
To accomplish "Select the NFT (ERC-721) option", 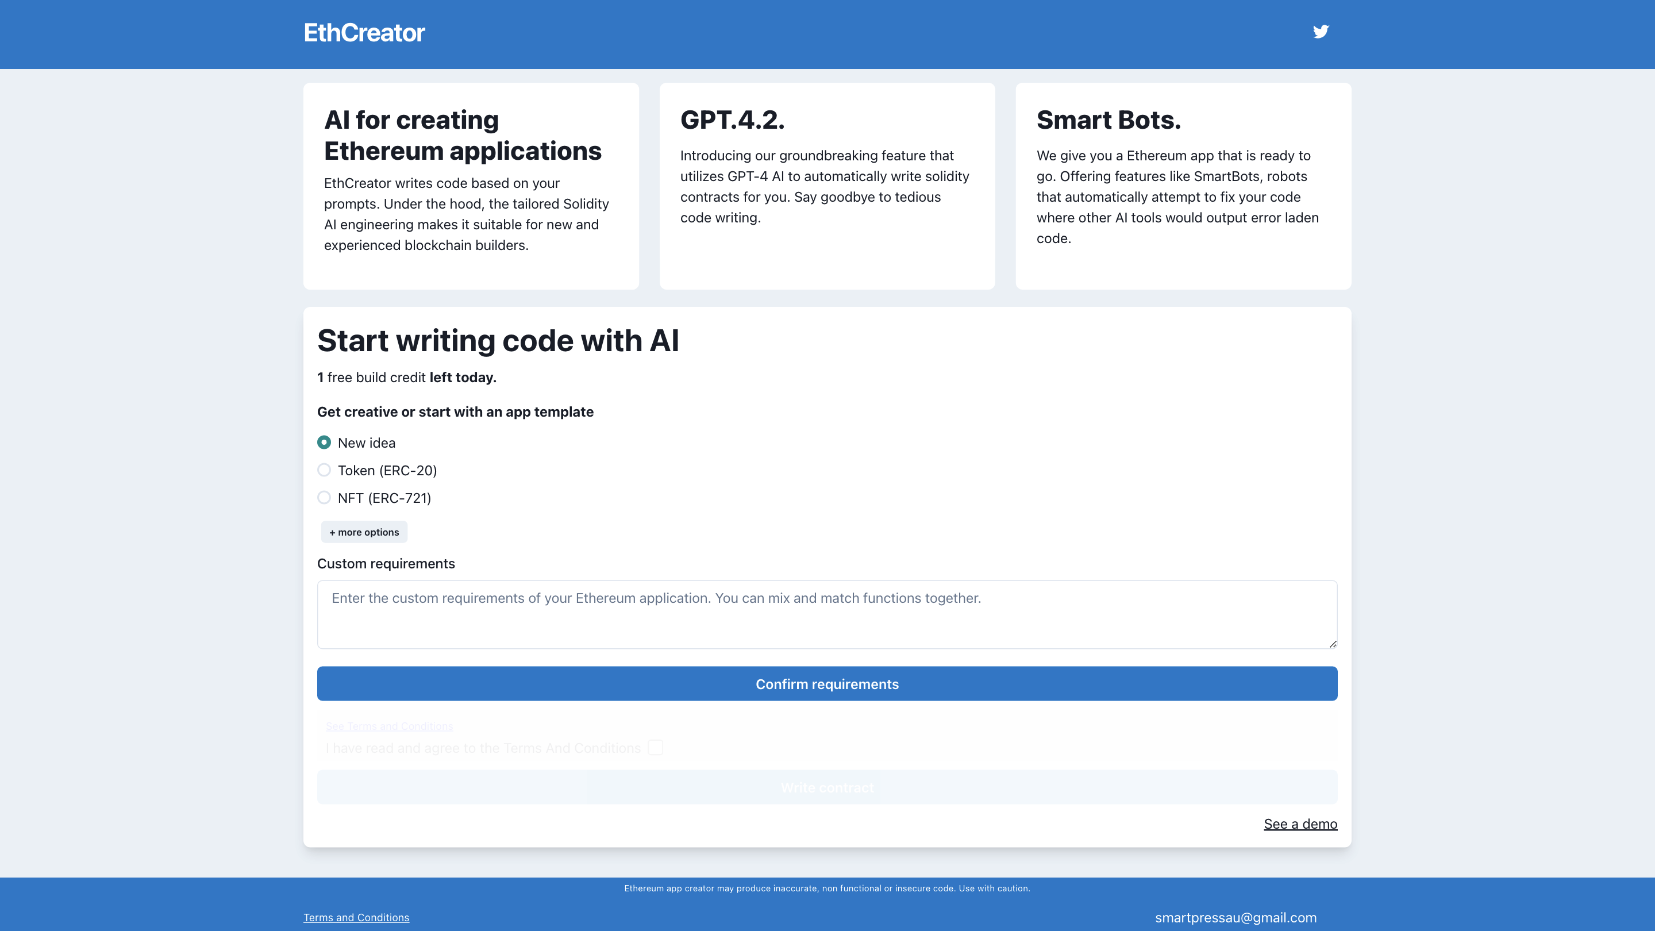I will (325, 497).
